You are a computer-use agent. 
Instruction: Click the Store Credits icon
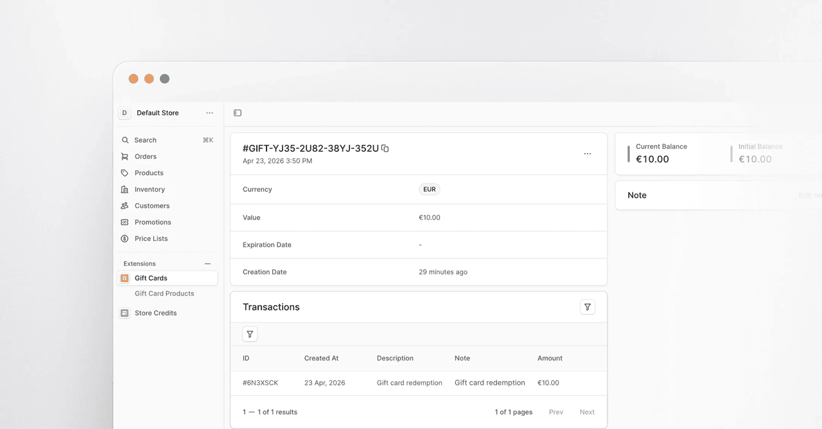point(125,313)
